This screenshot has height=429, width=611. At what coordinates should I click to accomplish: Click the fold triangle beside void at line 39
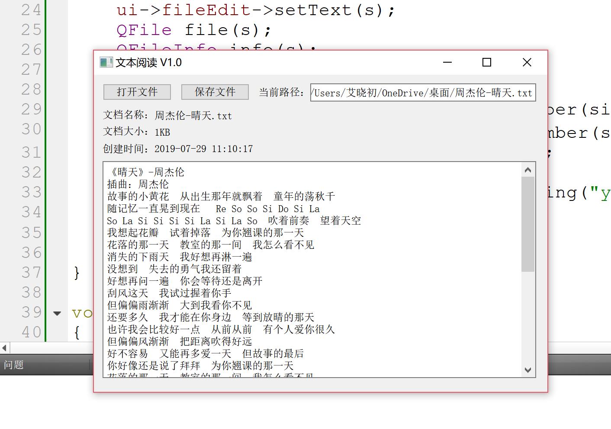point(57,313)
